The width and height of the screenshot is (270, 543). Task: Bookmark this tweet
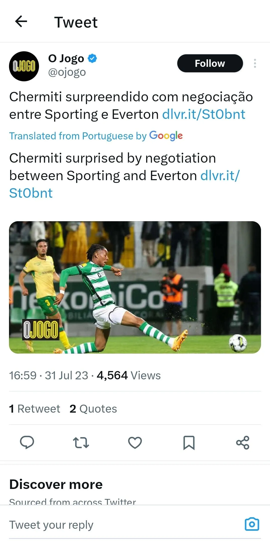(x=189, y=442)
